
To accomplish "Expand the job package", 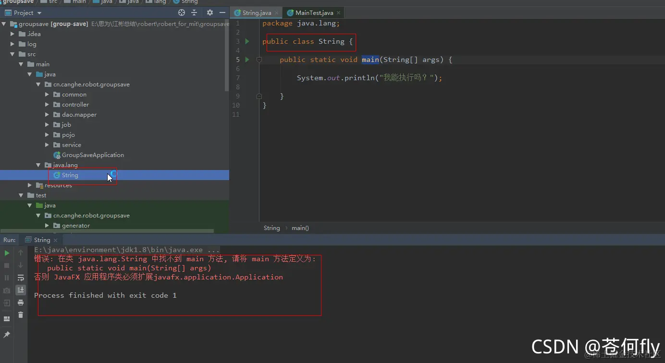I will click(x=47, y=125).
